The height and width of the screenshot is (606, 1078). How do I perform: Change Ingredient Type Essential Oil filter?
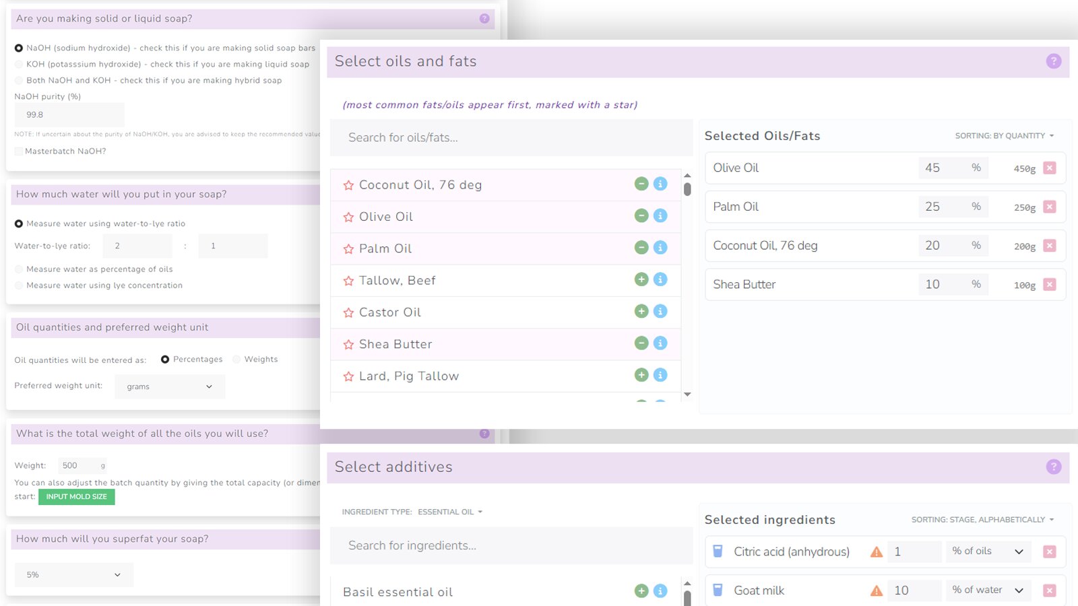[449, 512]
